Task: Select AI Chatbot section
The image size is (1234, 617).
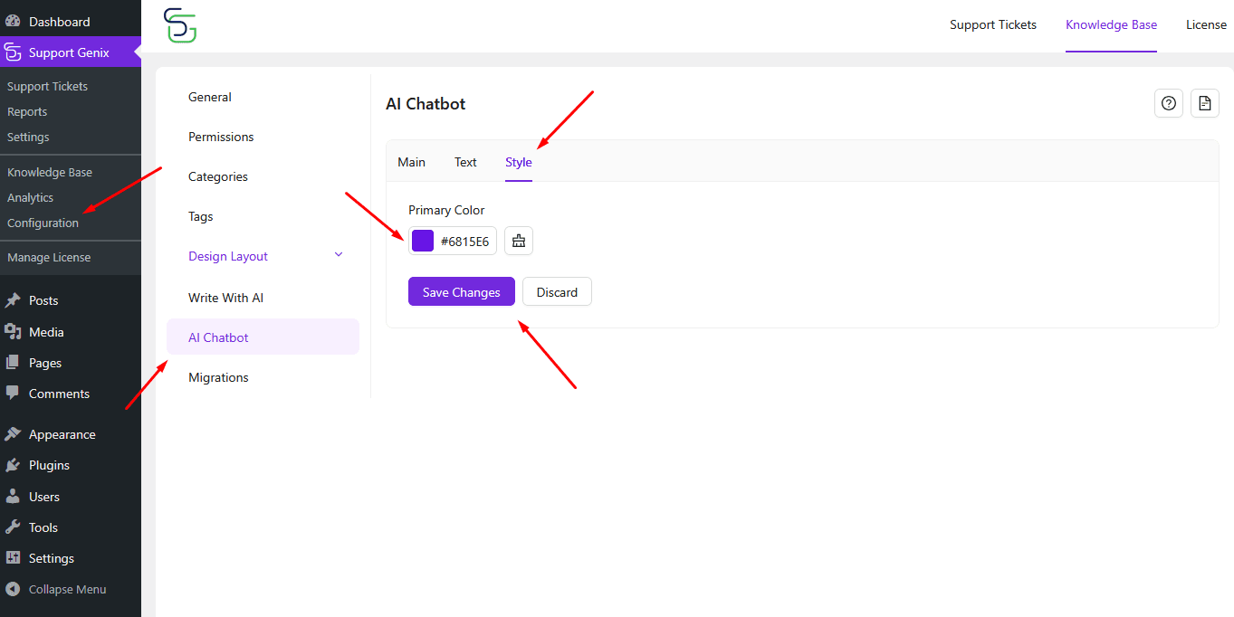Action: (263, 337)
